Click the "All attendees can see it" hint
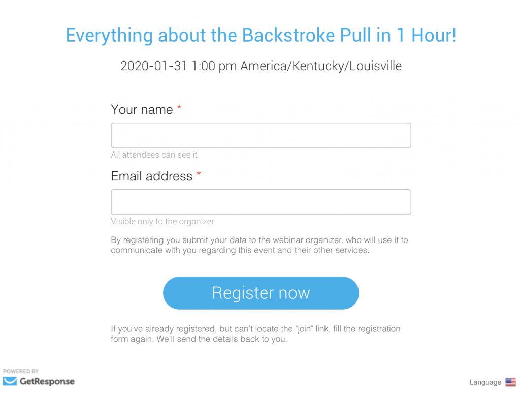Viewport: 520px width, 394px height. click(154, 155)
